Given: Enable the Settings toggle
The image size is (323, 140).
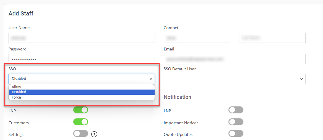Looking at the screenshot, I should (x=81, y=134).
